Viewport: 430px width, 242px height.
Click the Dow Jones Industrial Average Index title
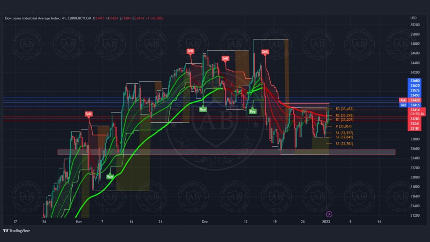point(33,18)
